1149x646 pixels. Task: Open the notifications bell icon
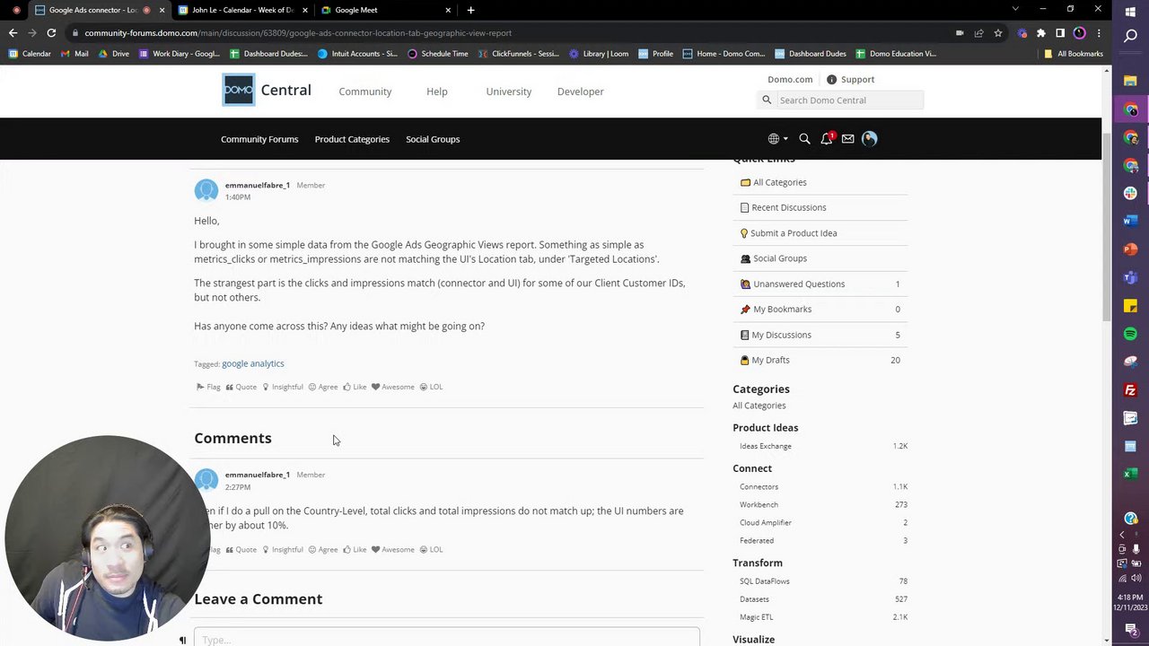(x=827, y=139)
